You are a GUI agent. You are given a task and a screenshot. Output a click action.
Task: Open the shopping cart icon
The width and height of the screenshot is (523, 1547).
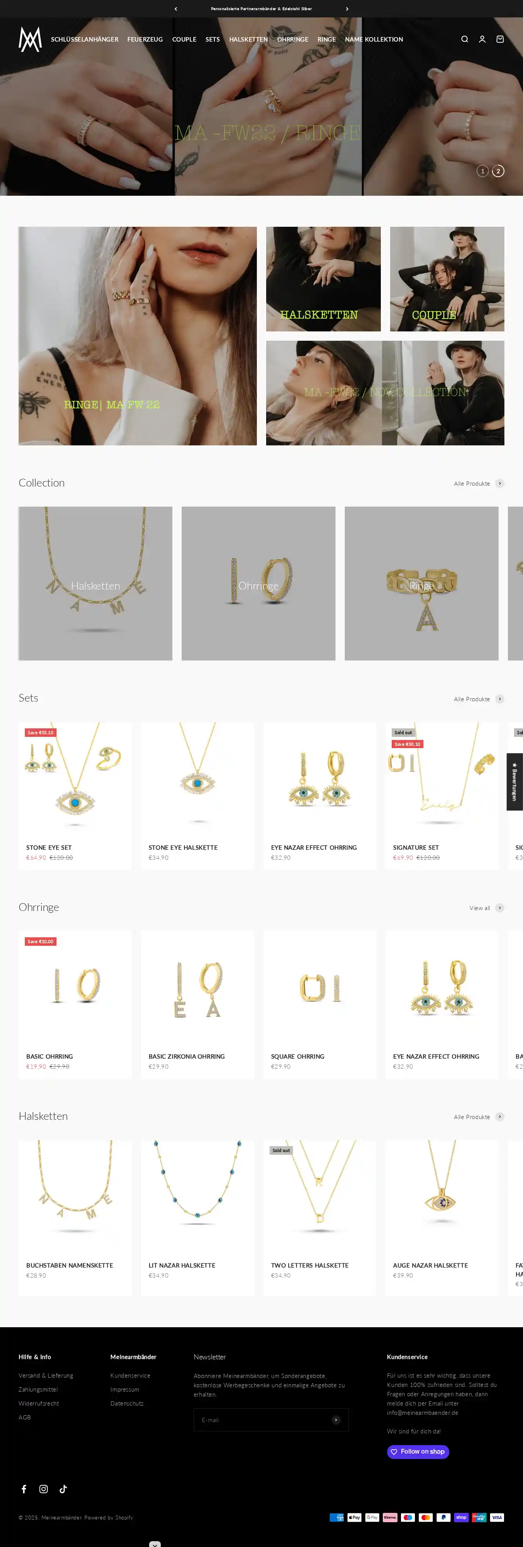coord(500,39)
